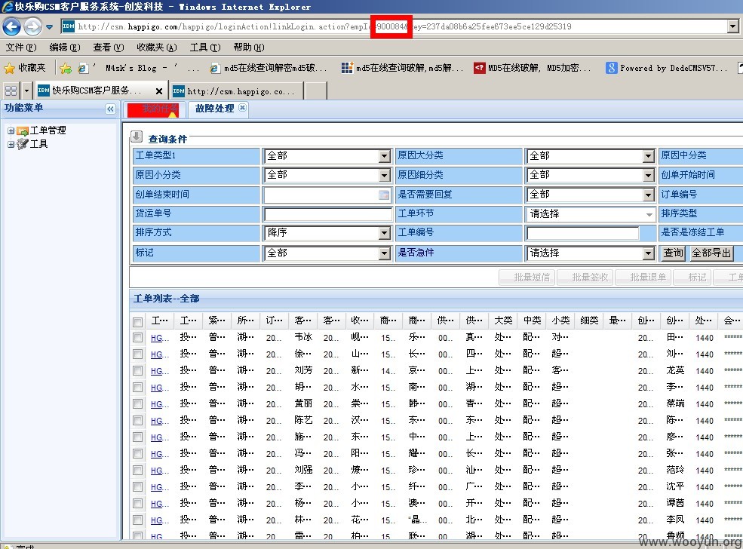Click the 全部导出 button

tap(711, 253)
